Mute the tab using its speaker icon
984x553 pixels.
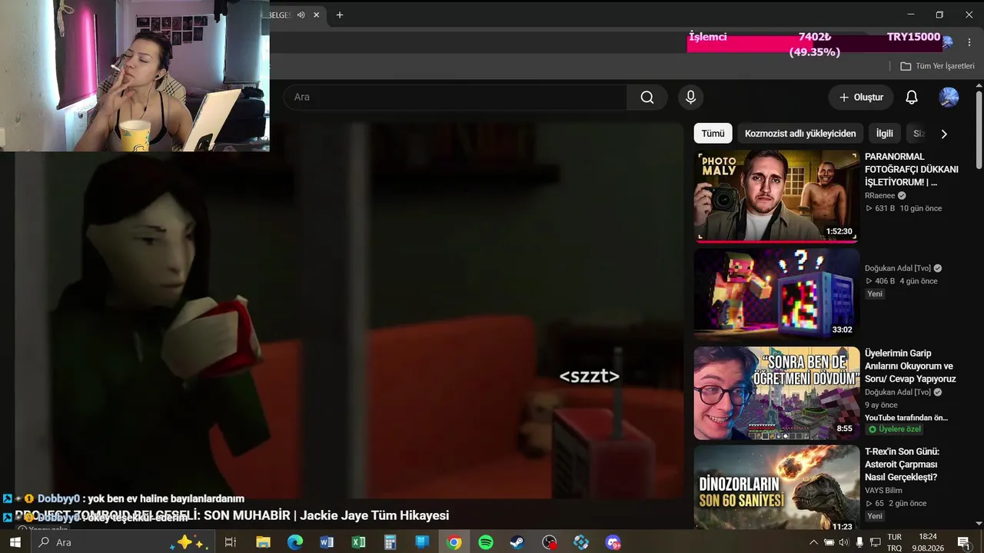301,15
